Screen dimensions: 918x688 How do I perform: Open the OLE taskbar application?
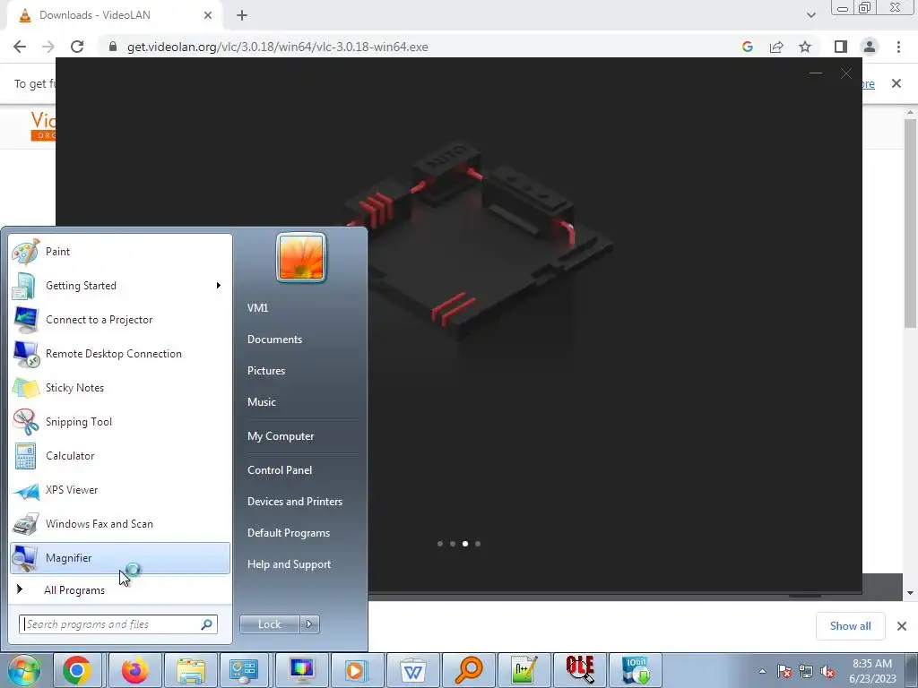tap(580, 670)
